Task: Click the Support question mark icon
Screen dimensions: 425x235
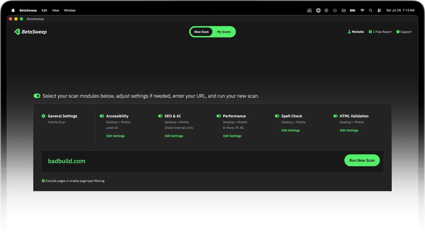Action: pos(398,32)
